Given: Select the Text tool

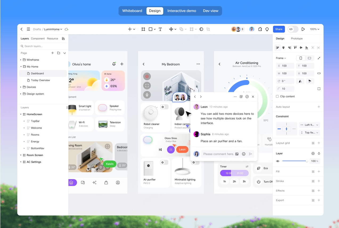Looking at the screenshot, I should coord(160,29).
